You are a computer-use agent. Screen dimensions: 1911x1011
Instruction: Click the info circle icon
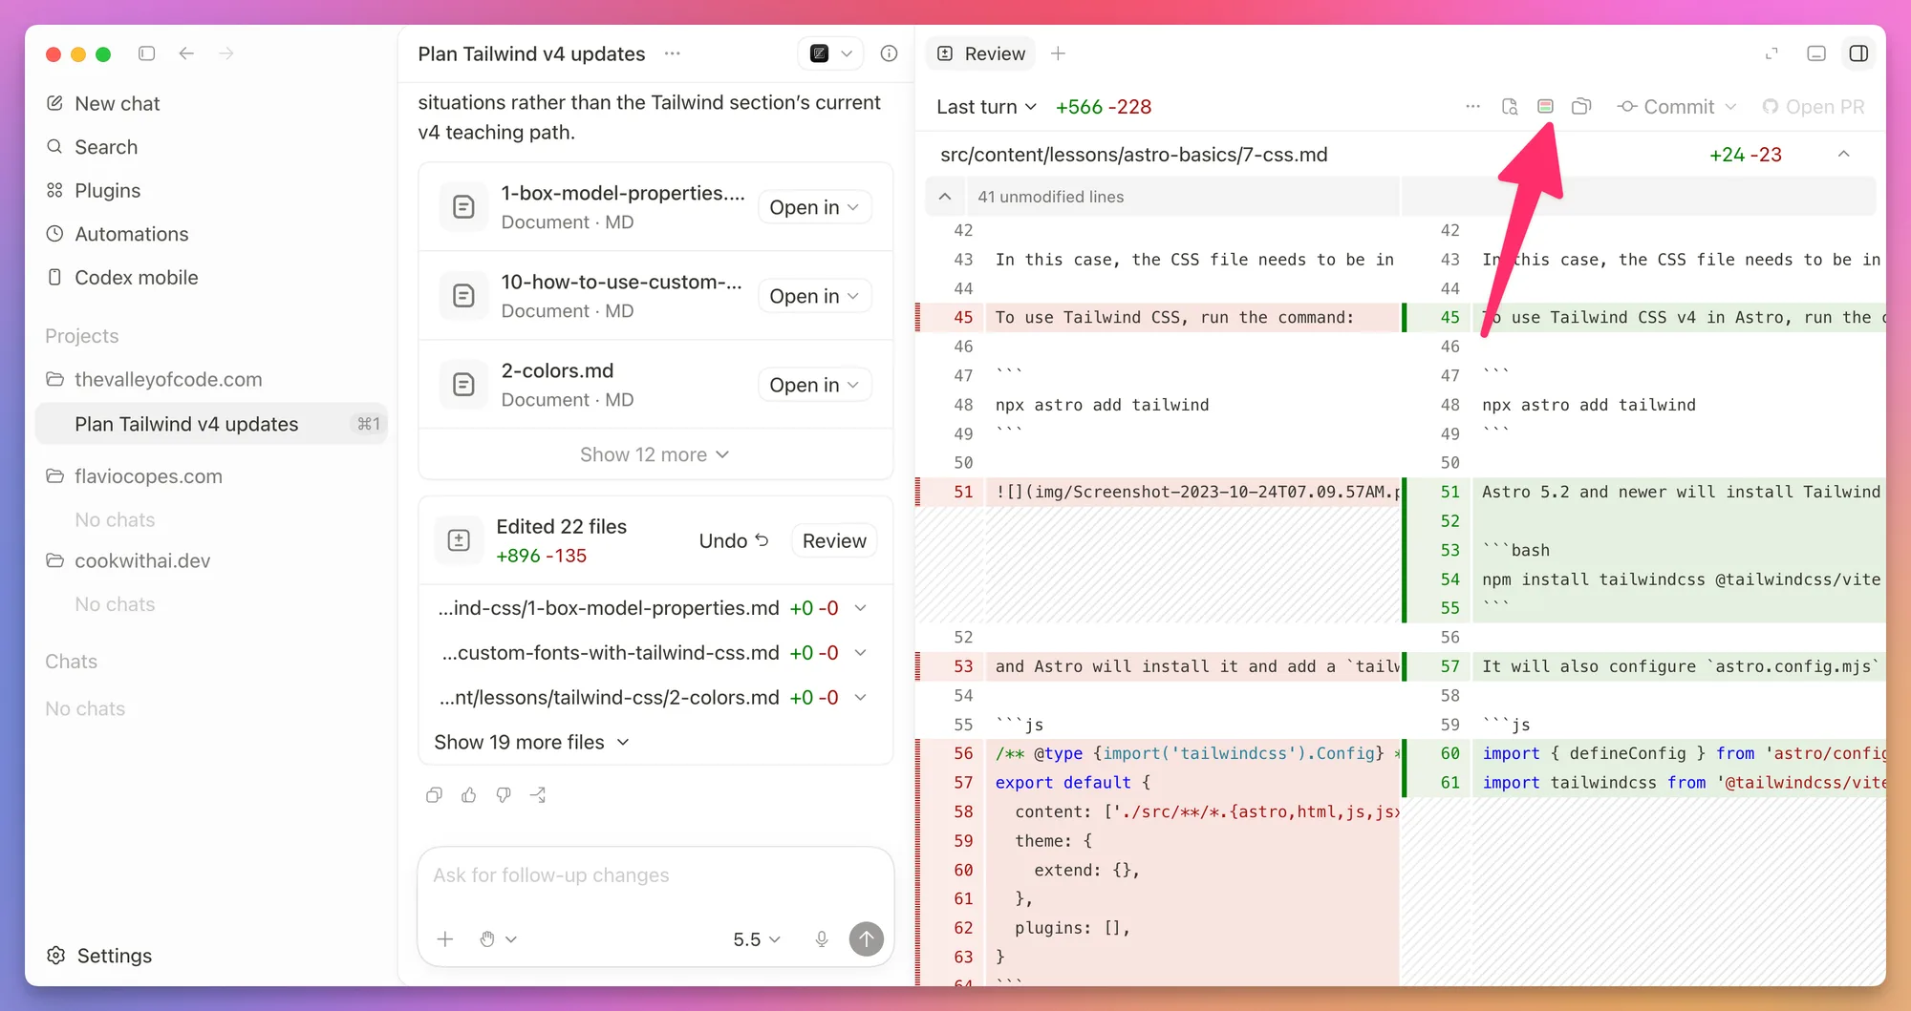click(889, 53)
